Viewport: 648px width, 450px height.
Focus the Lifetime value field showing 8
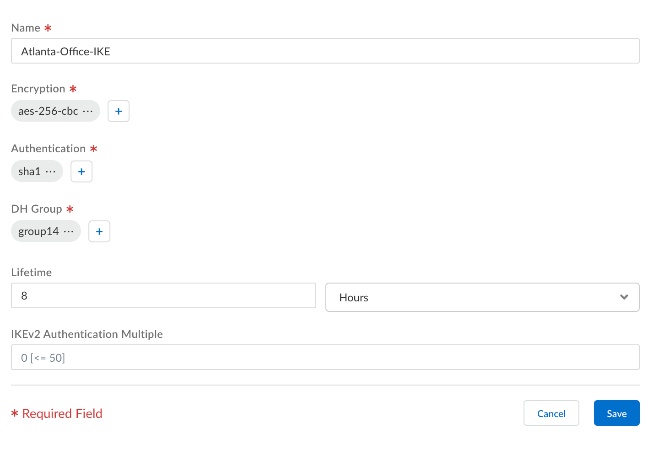(x=163, y=296)
